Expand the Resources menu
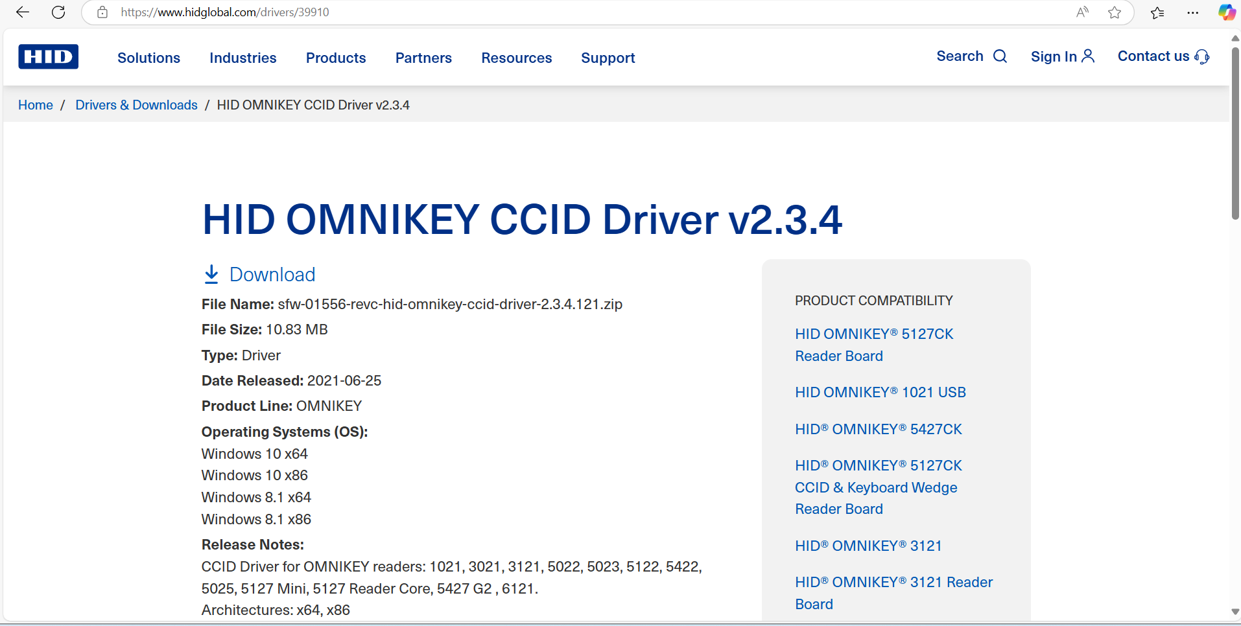Screen dimensions: 1241x626 [x=516, y=58]
